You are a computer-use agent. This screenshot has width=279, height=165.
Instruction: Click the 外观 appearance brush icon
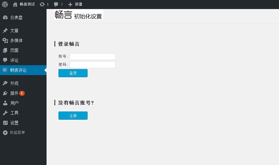pos(5,83)
